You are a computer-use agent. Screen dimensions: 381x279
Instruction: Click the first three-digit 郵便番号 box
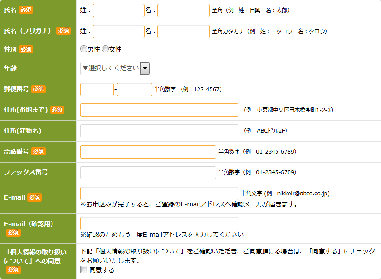point(97,90)
